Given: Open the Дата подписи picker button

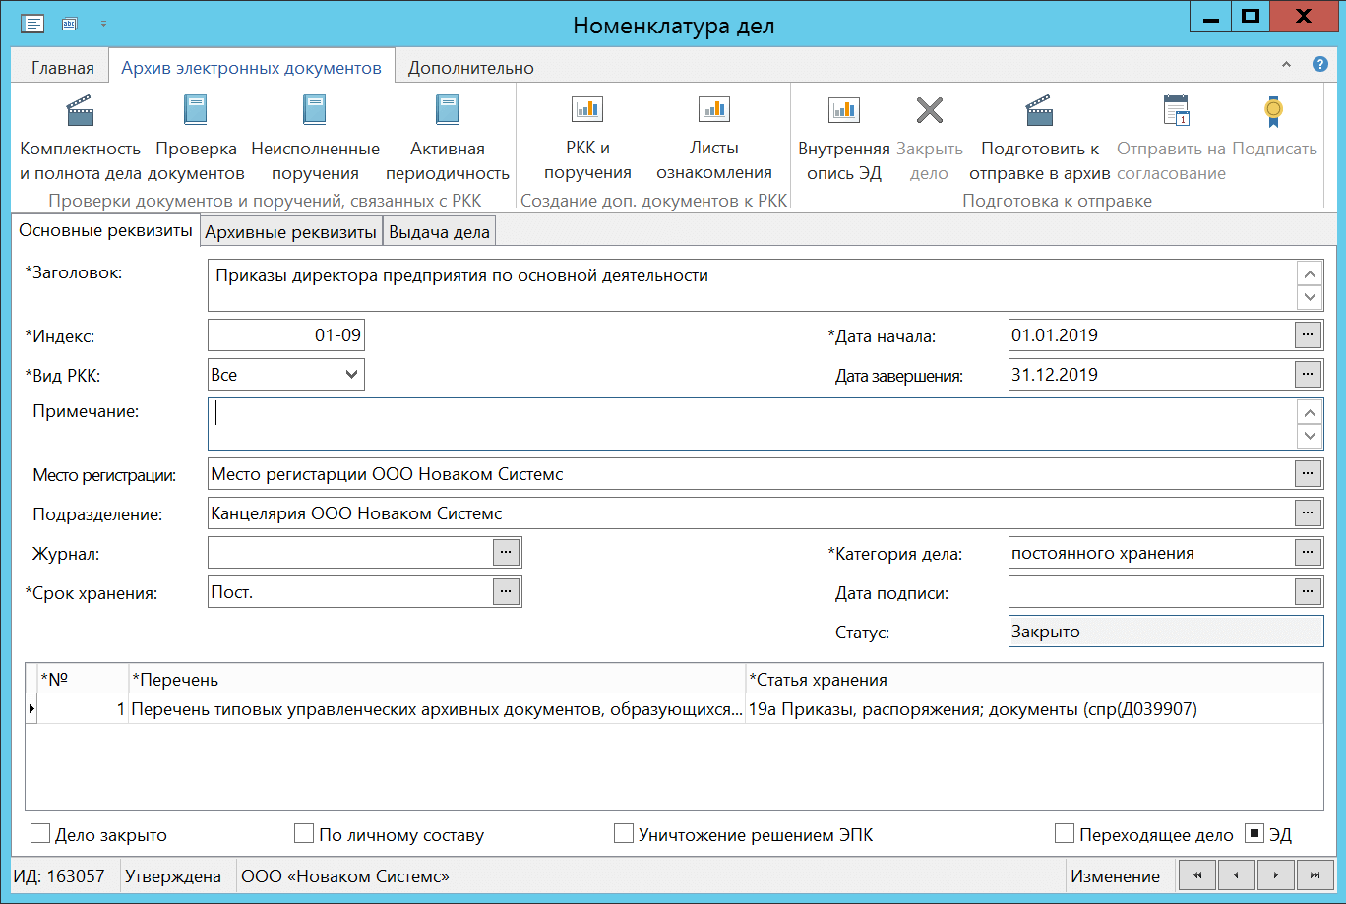Looking at the screenshot, I should [x=1308, y=592].
